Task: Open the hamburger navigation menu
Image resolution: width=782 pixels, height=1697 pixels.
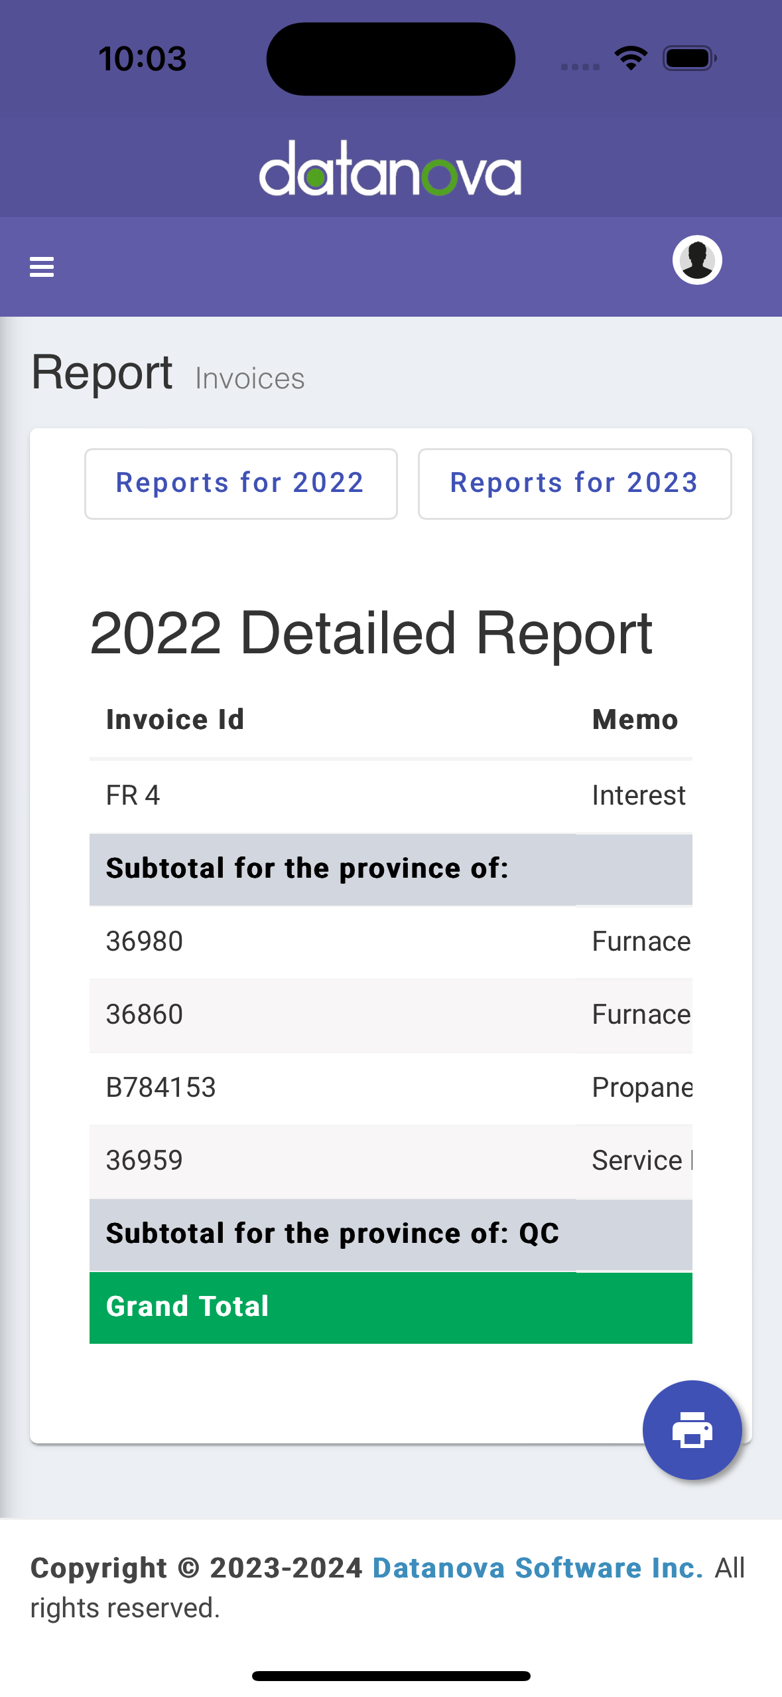Action: pyautogui.click(x=42, y=267)
